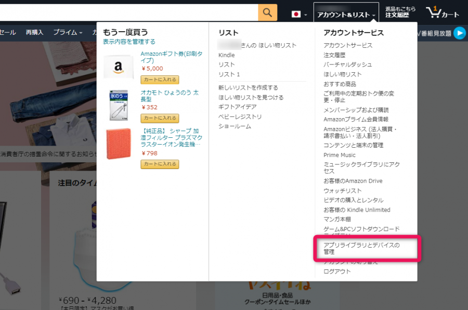Image resolution: width=468 pixels, height=310 pixels.
Task: Open ミュージックライブラリにアクセス link
Action: [x=361, y=168]
